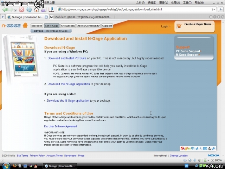Open PC Suite Support link
225x169 pixels.
click(x=188, y=51)
